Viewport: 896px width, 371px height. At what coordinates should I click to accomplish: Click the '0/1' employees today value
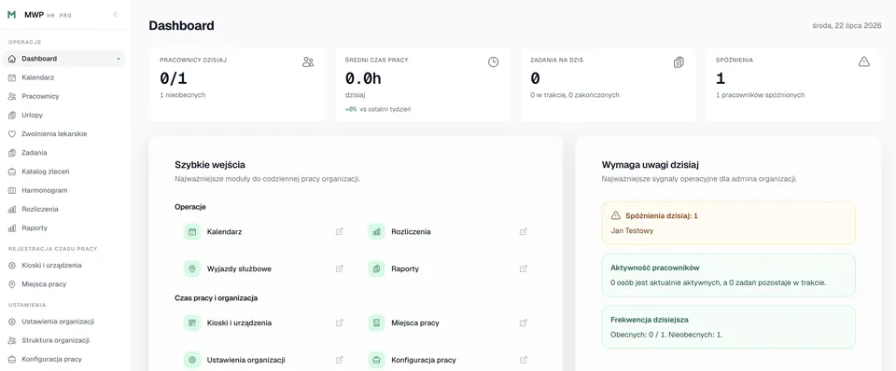tap(173, 78)
